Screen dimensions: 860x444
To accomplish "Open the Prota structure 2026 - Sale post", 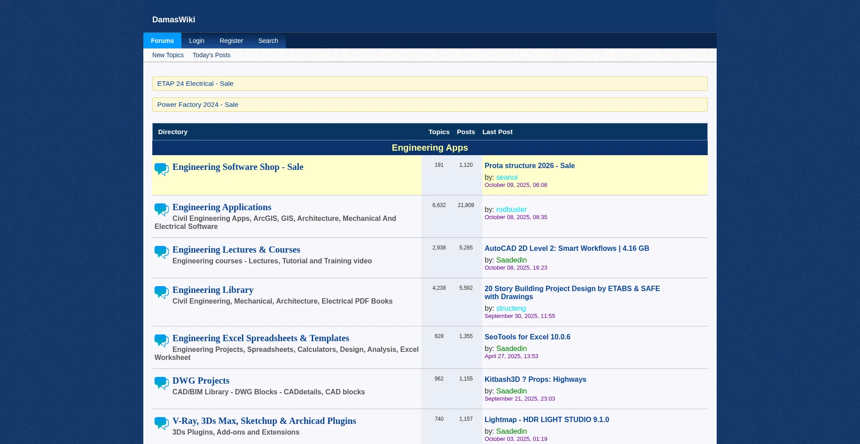I will pos(529,165).
